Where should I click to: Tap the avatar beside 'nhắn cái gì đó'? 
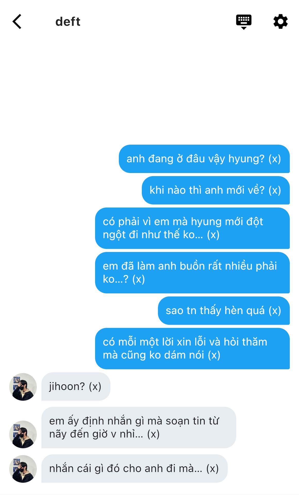[23, 469]
